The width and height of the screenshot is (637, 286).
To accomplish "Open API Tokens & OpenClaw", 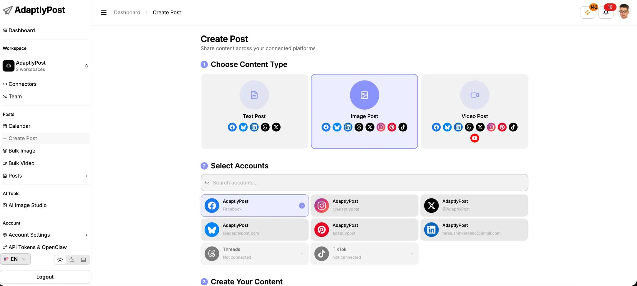I will (46, 247).
